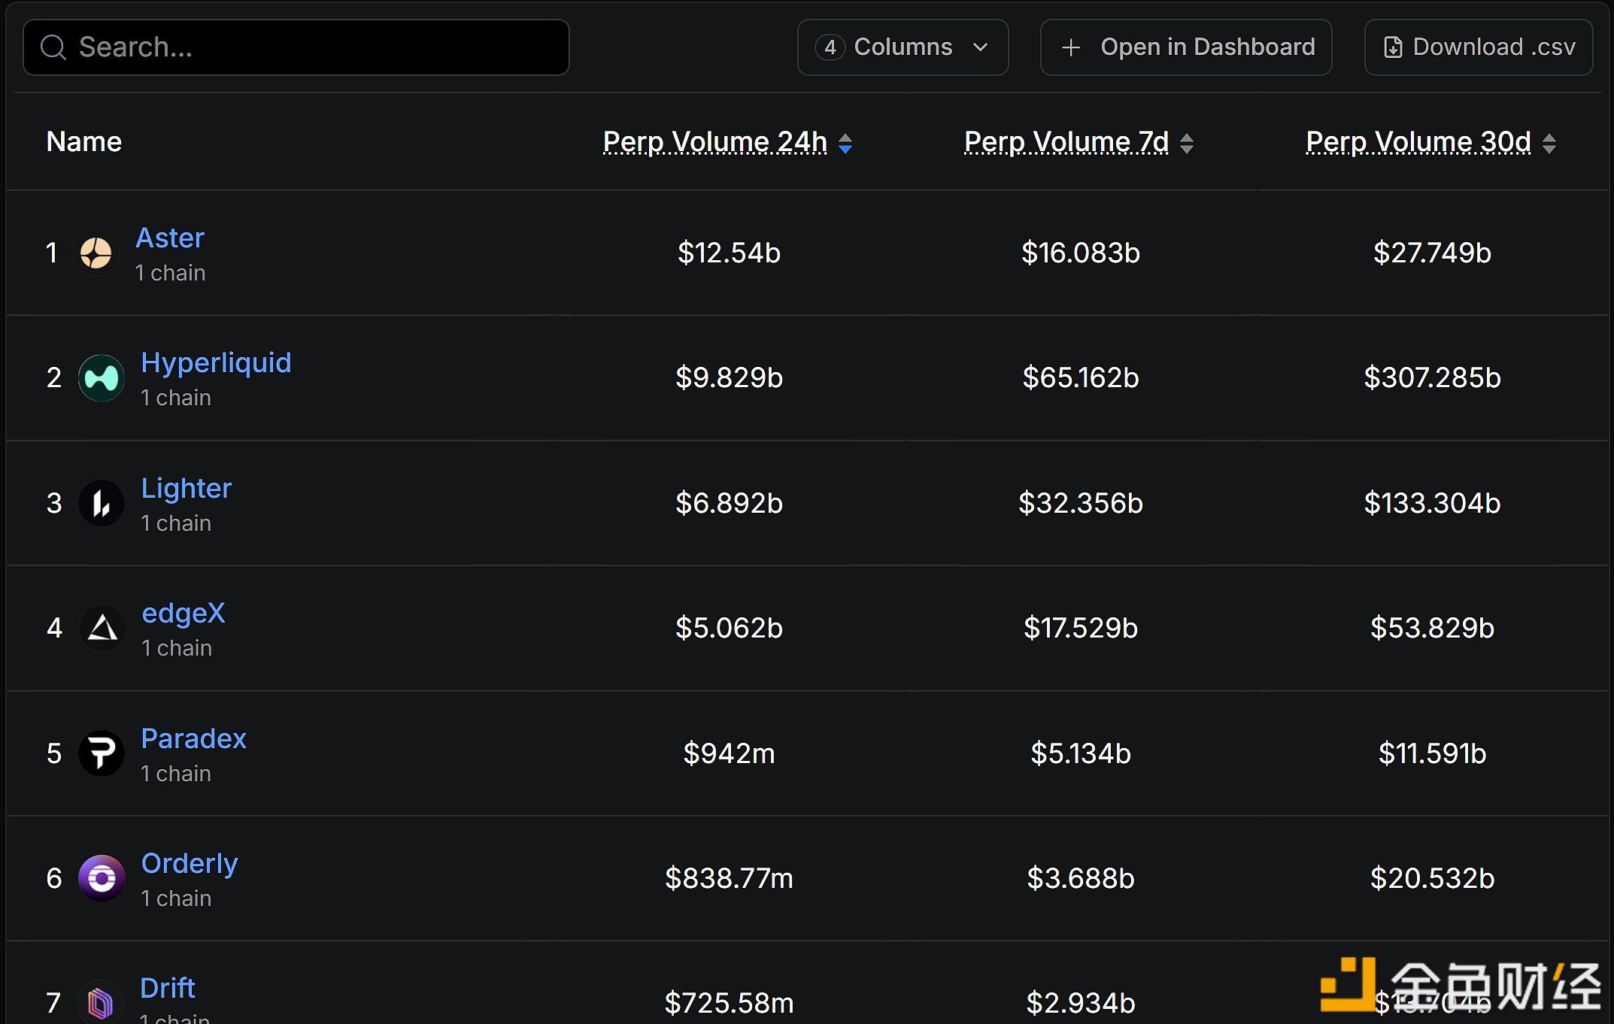Viewport: 1614px width, 1024px height.
Task: Open the Paradex protocol link
Action: (193, 739)
